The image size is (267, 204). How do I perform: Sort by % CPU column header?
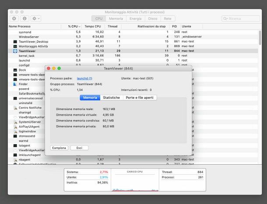(71, 27)
